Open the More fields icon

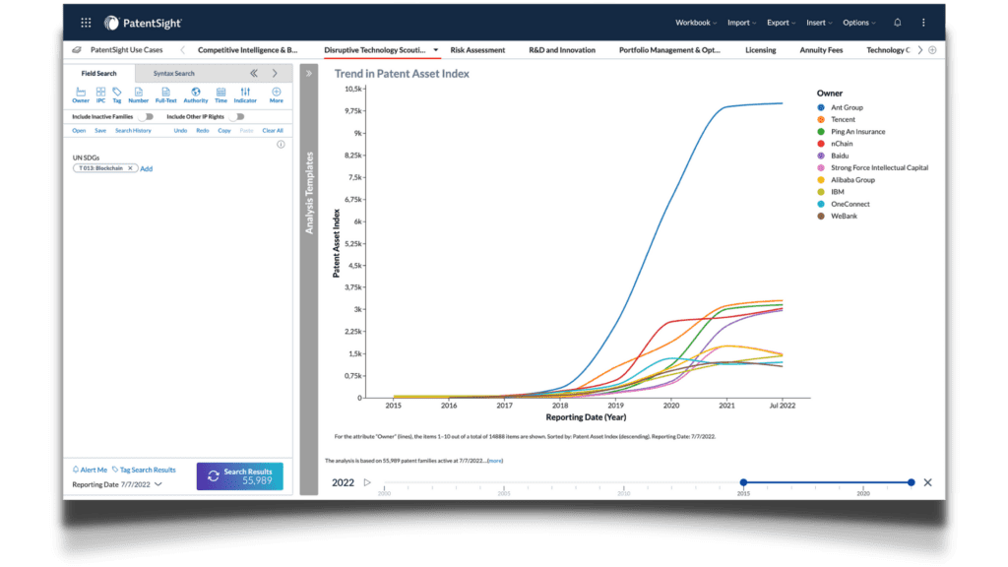point(276,94)
